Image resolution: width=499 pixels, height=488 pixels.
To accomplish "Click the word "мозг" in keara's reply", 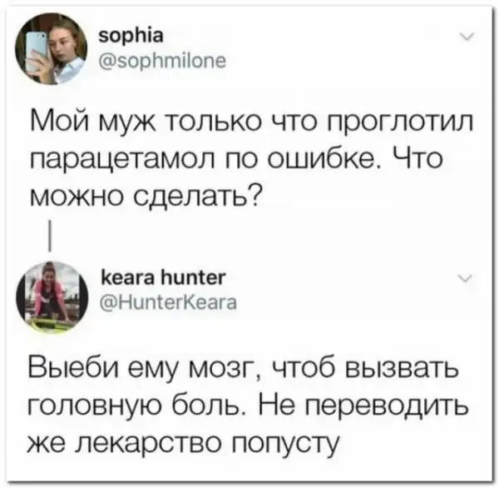I will 224,370.
